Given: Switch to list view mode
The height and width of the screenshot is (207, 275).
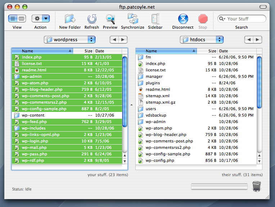Looking at the screenshot, I should (x=13, y=19).
